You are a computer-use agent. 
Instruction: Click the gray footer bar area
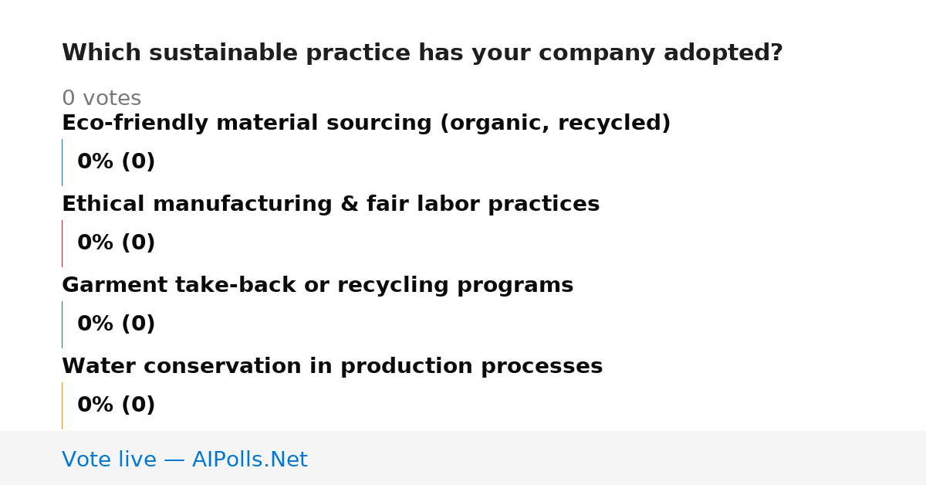click(x=463, y=458)
